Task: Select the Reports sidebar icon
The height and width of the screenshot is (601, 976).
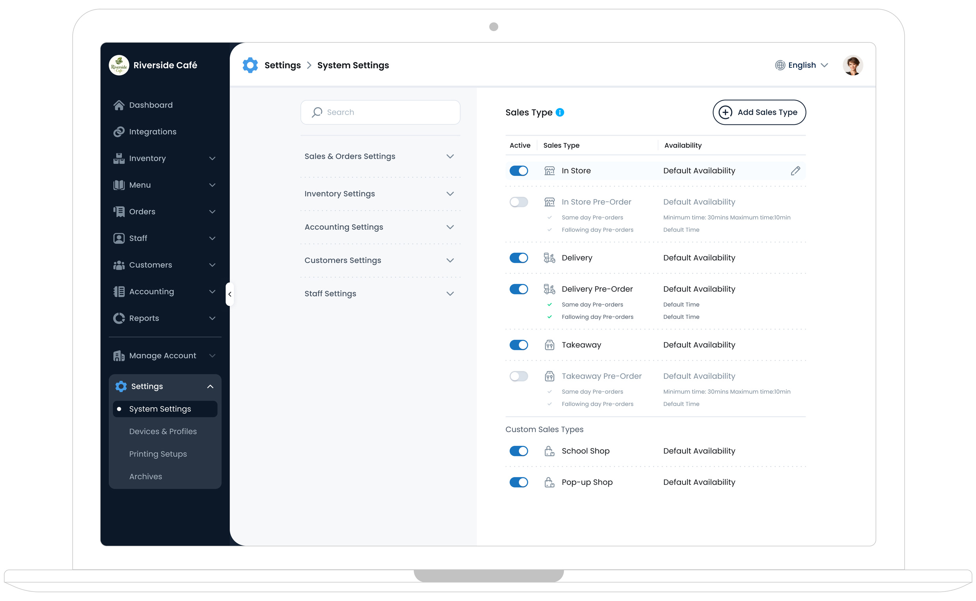Action: (119, 318)
